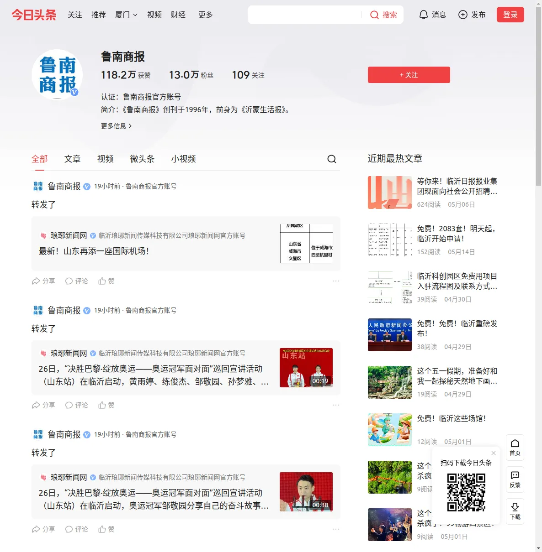Open the 今日头条 logo homepage
The image size is (542, 552).
coord(34,15)
